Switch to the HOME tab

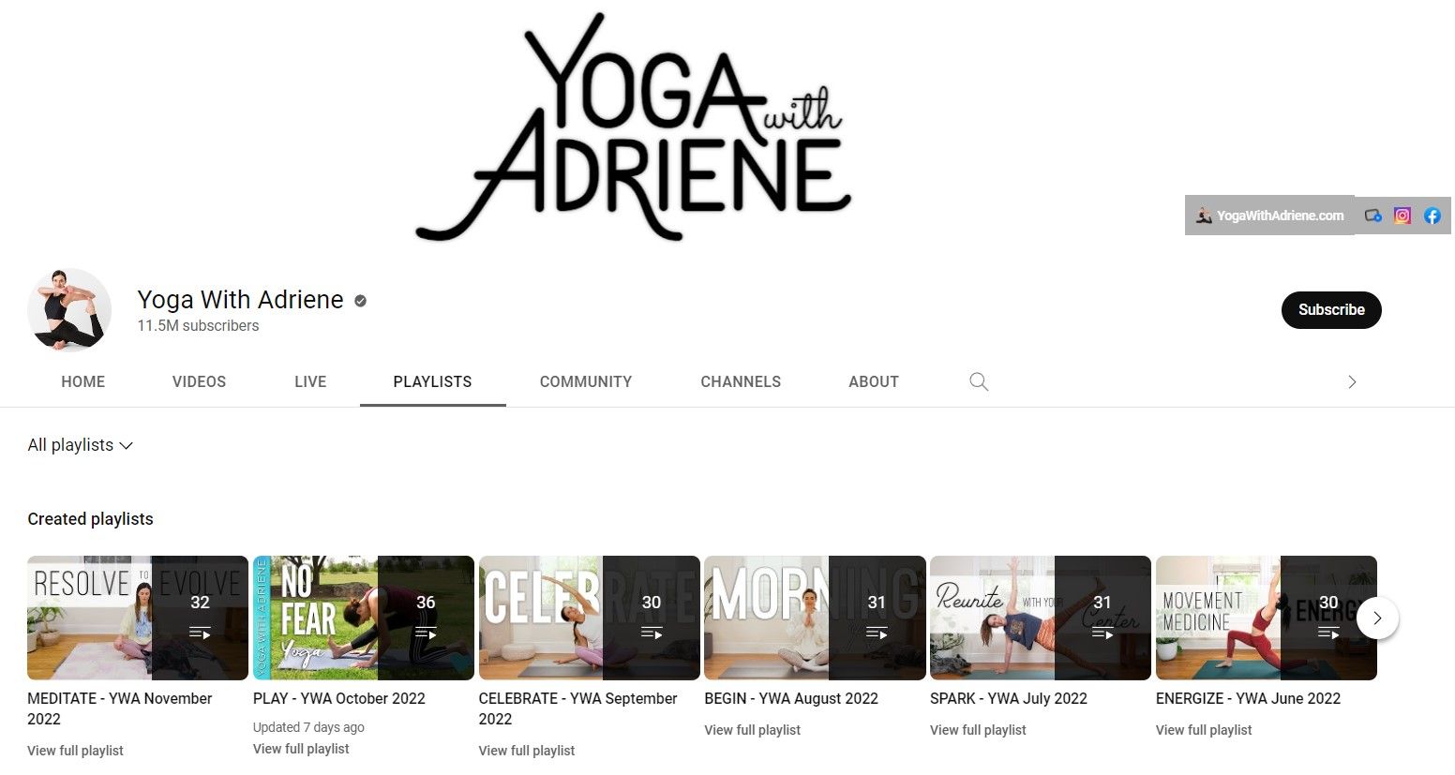[x=83, y=381]
